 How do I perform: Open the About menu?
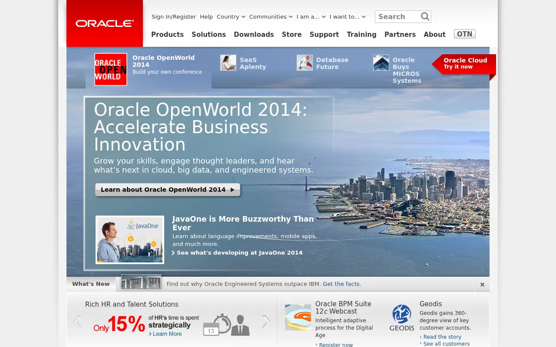(434, 34)
